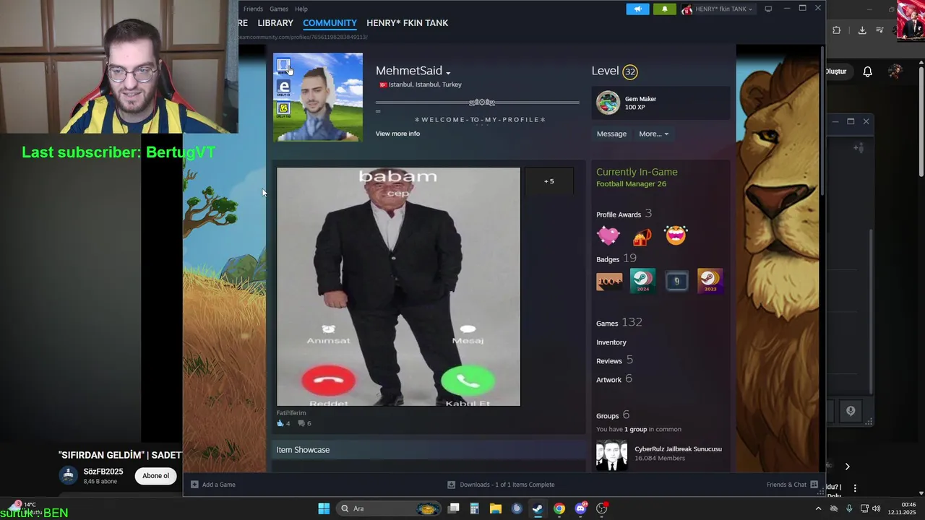
Task: Launch Calculator from the taskbar
Action: 474,508
